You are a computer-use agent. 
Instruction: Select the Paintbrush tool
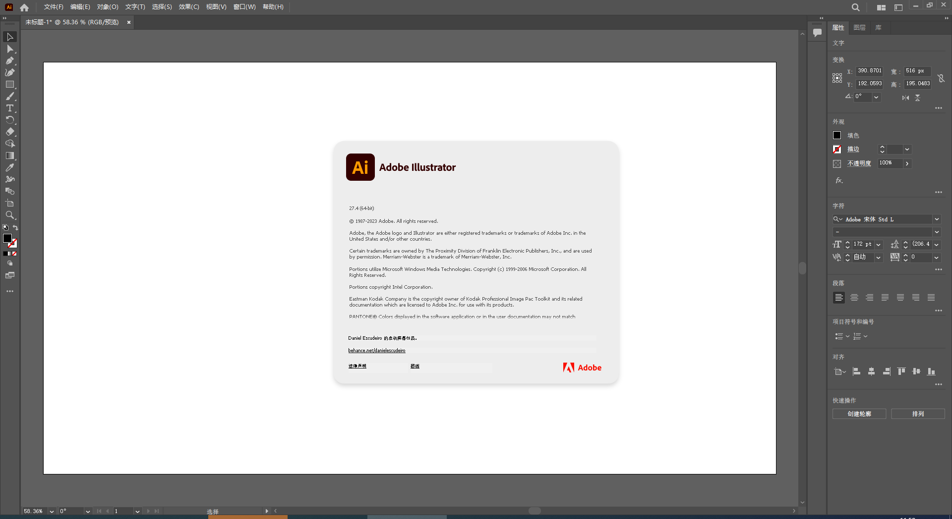point(9,97)
